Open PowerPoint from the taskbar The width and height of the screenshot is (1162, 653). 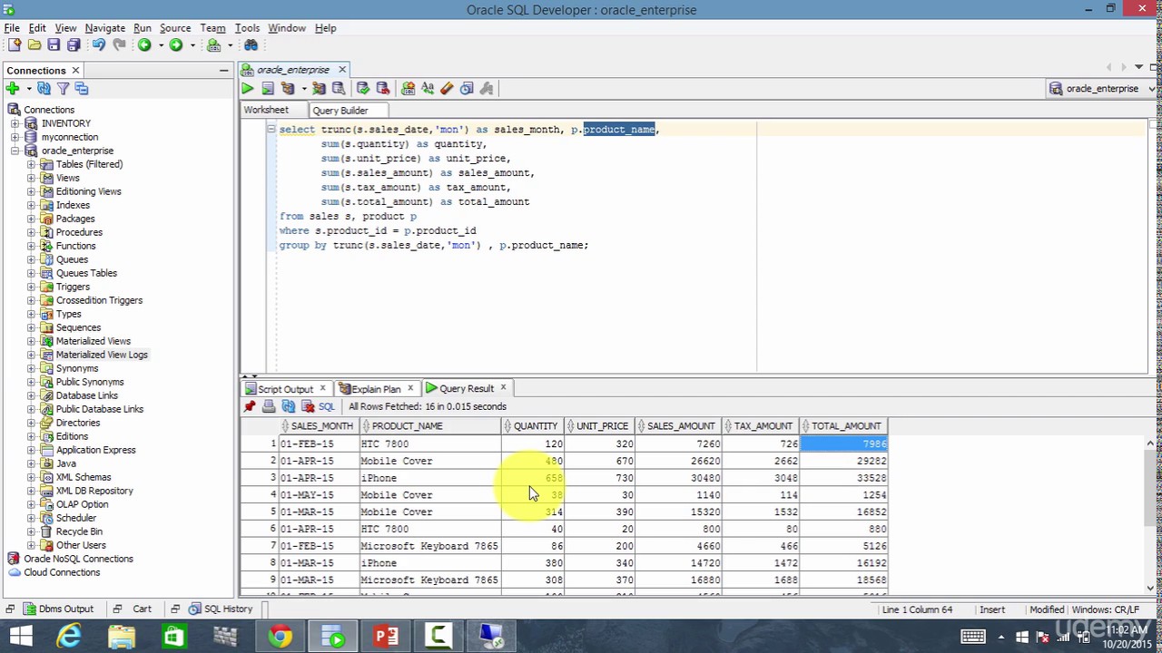pos(386,637)
